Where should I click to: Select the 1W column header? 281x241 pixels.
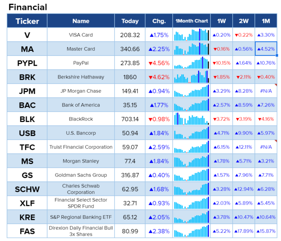tap(222, 21)
